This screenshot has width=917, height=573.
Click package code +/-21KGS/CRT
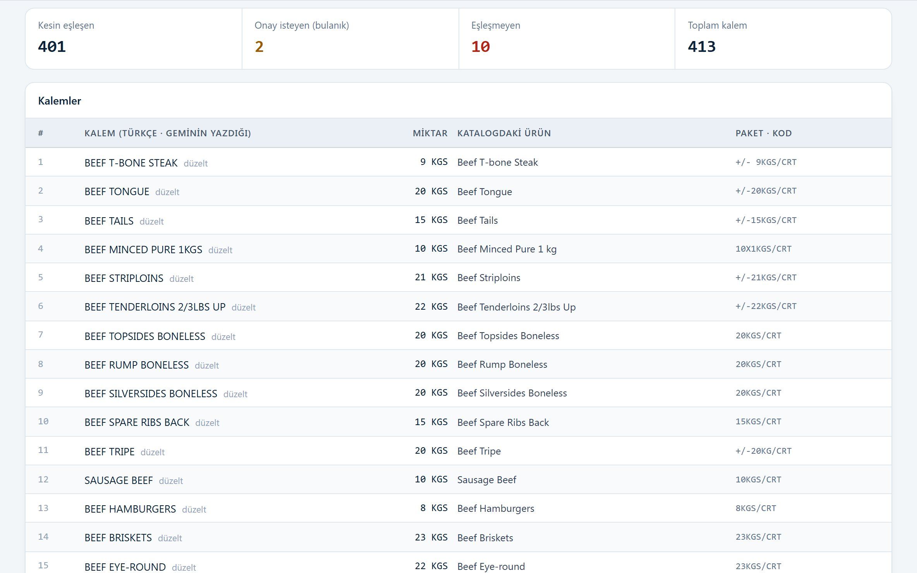point(766,278)
